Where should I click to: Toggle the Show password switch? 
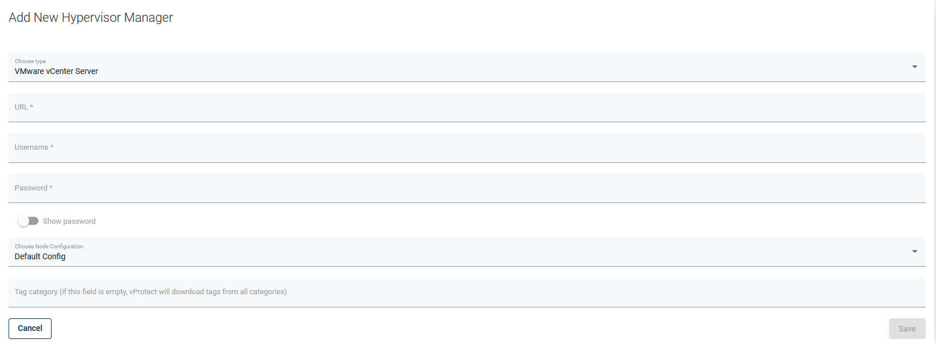[x=28, y=221]
